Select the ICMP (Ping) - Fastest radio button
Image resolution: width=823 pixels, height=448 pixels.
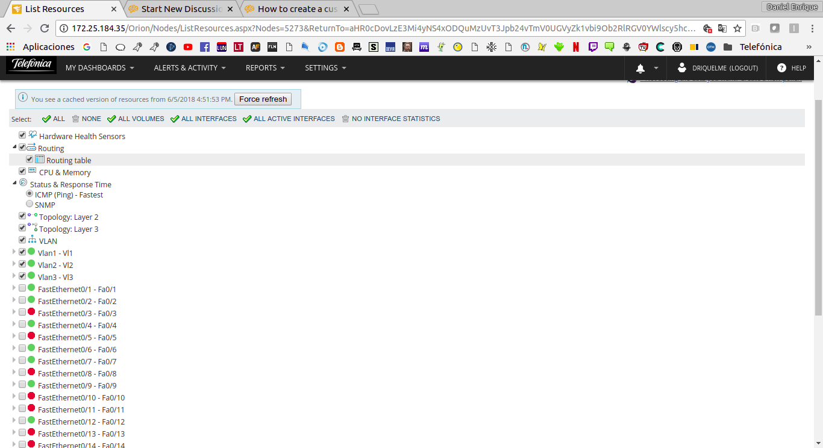[30, 194]
